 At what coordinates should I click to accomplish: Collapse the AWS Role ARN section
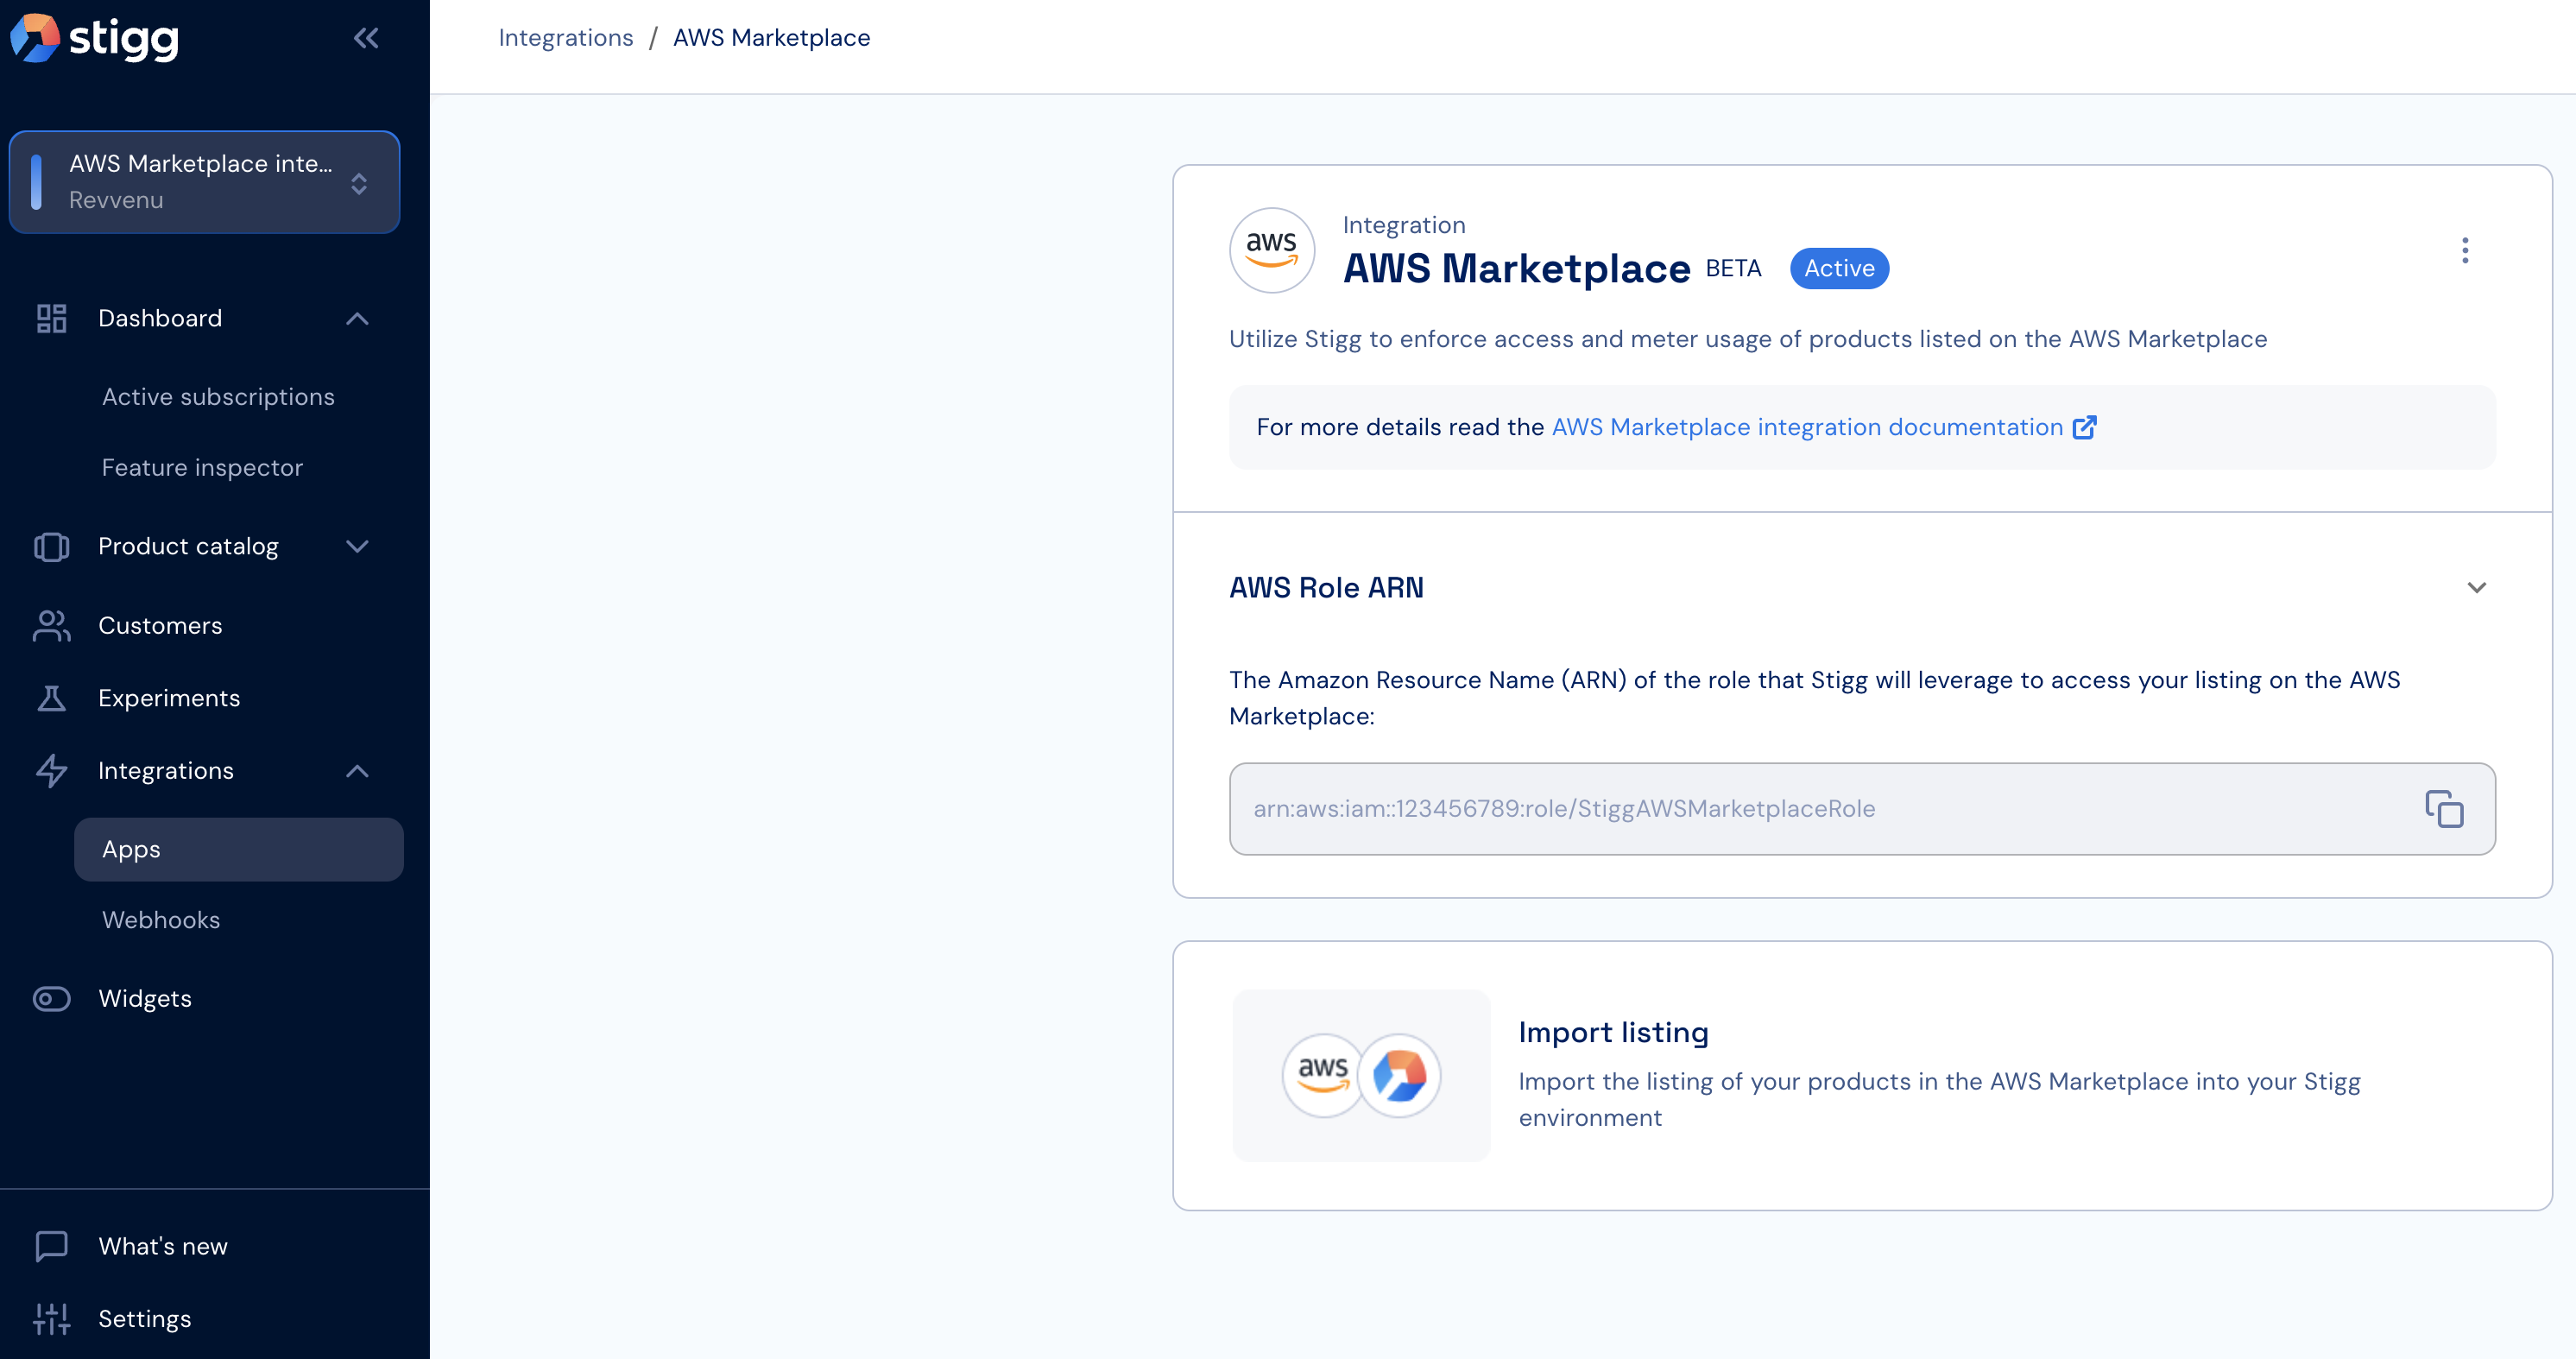[x=2476, y=587]
